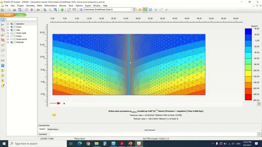Open the Tools menu
Viewport: 262px width, 147px height.
tap(71, 5)
